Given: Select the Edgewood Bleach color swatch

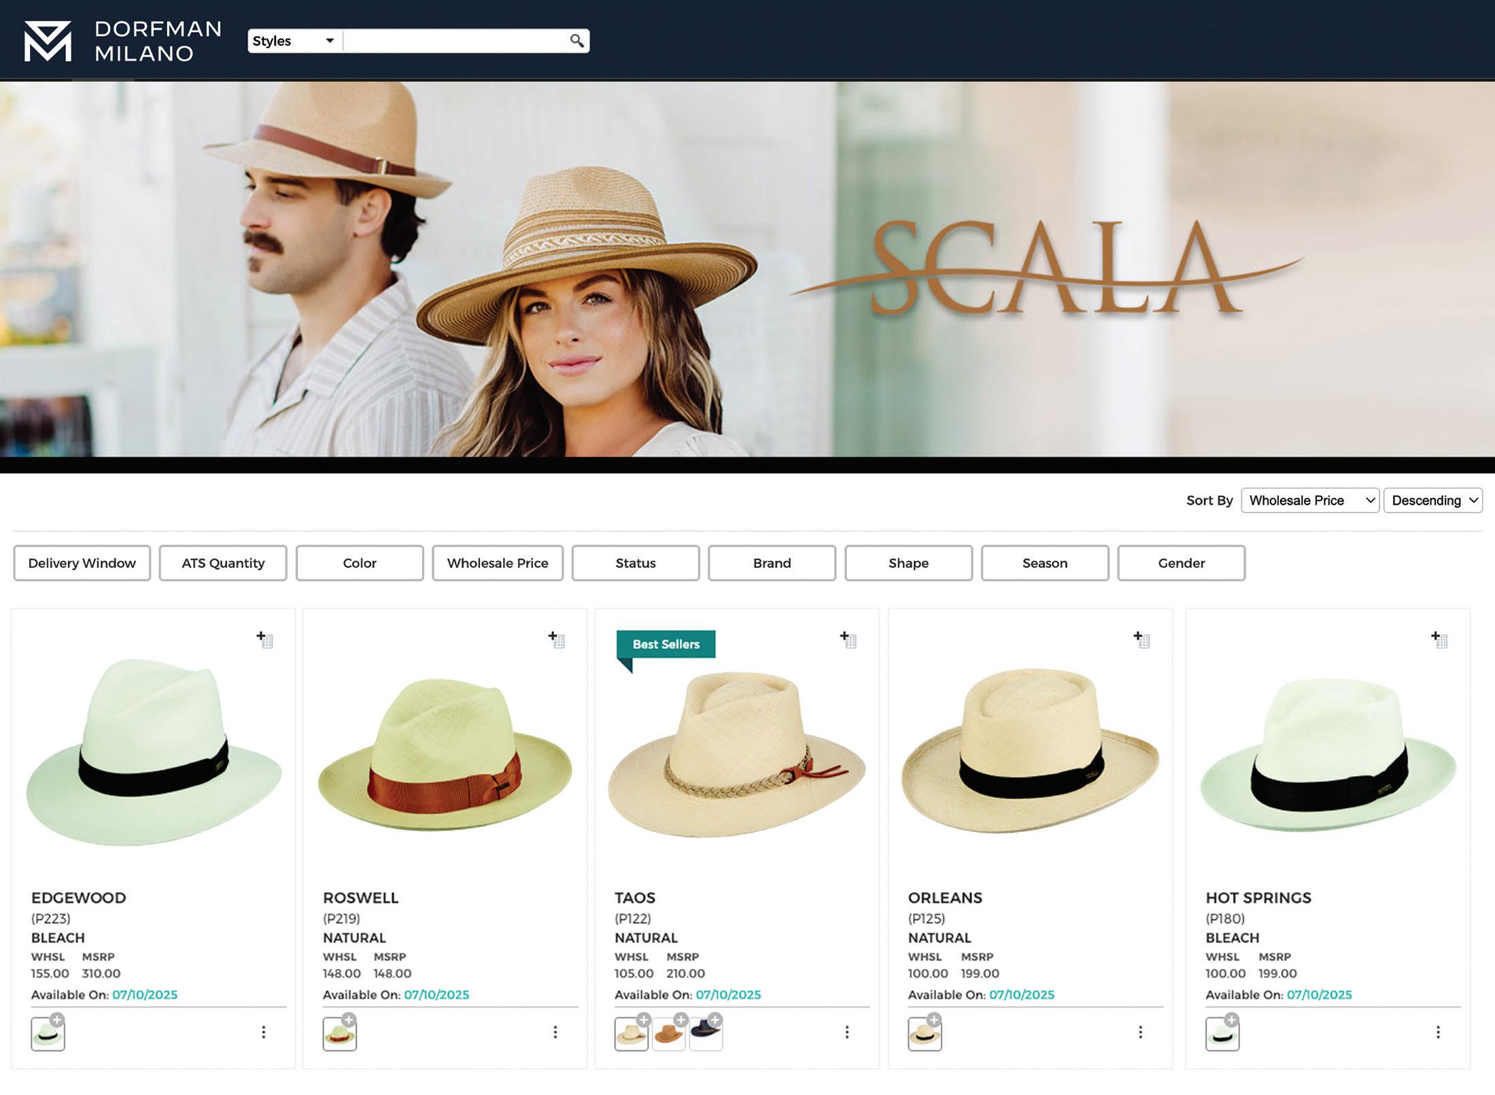Looking at the screenshot, I should point(48,1034).
